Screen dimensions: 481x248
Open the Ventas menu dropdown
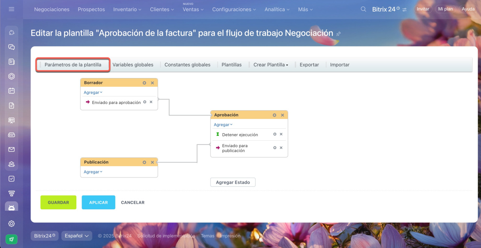193,9
